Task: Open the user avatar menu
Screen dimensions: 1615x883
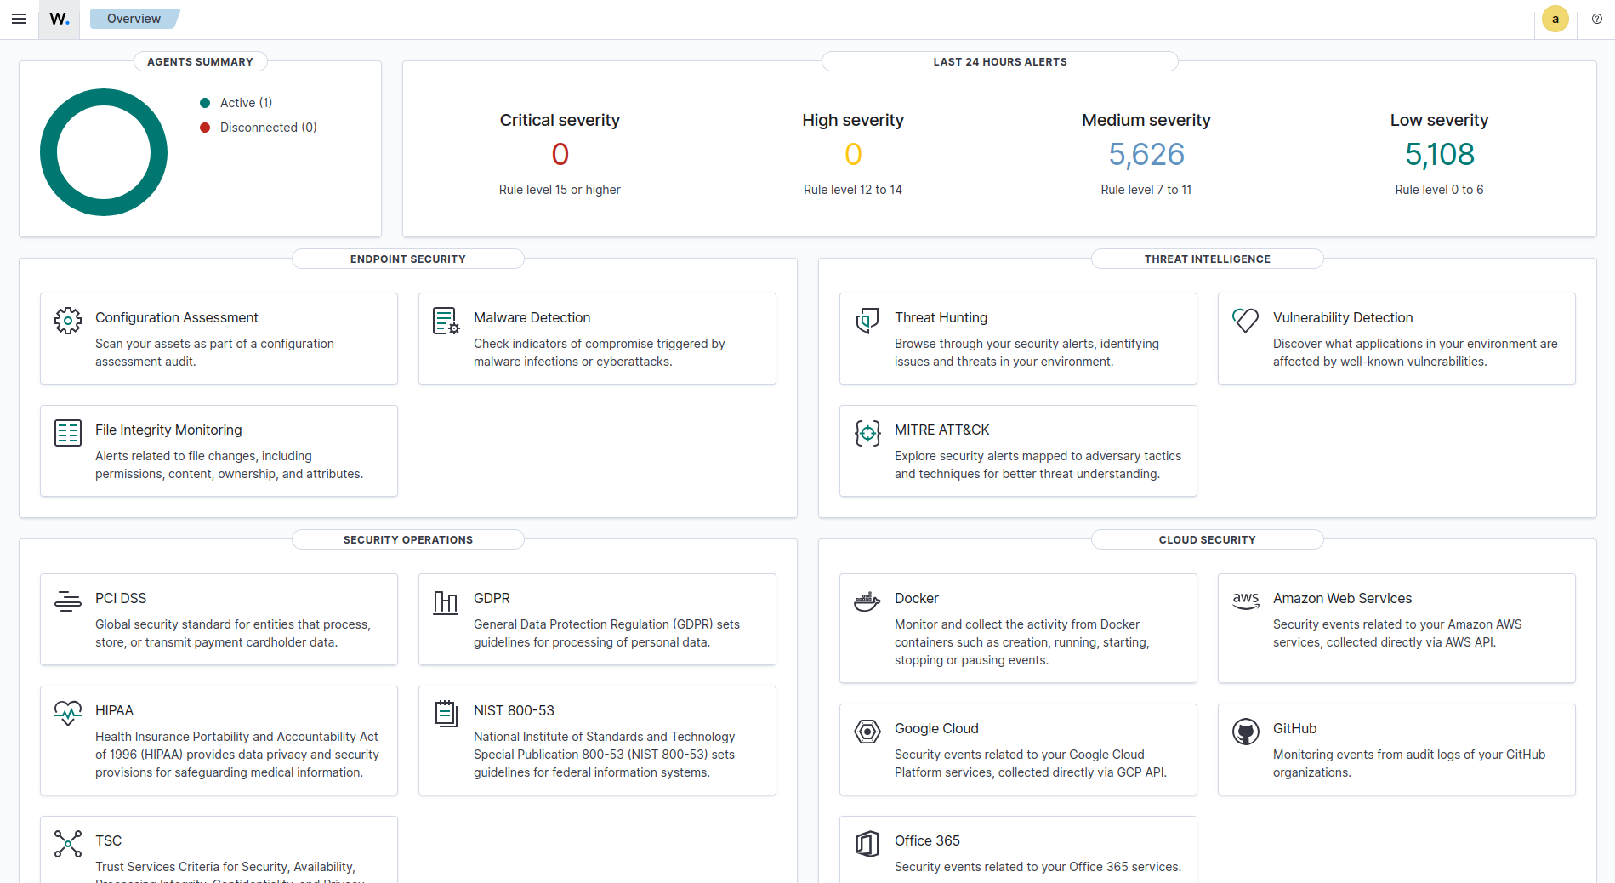Action: pos(1555,19)
